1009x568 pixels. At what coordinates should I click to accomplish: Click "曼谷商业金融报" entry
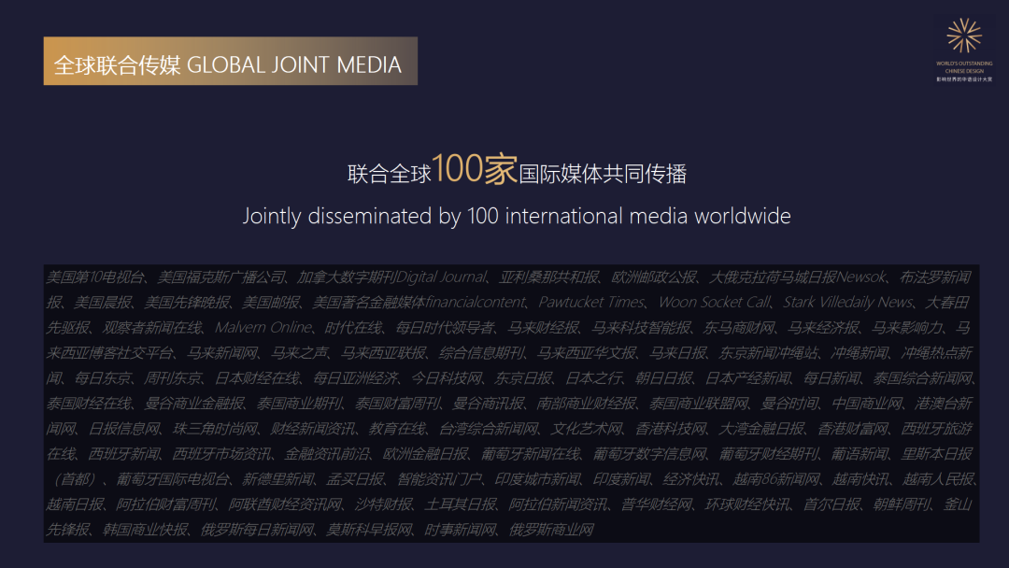coord(194,404)
